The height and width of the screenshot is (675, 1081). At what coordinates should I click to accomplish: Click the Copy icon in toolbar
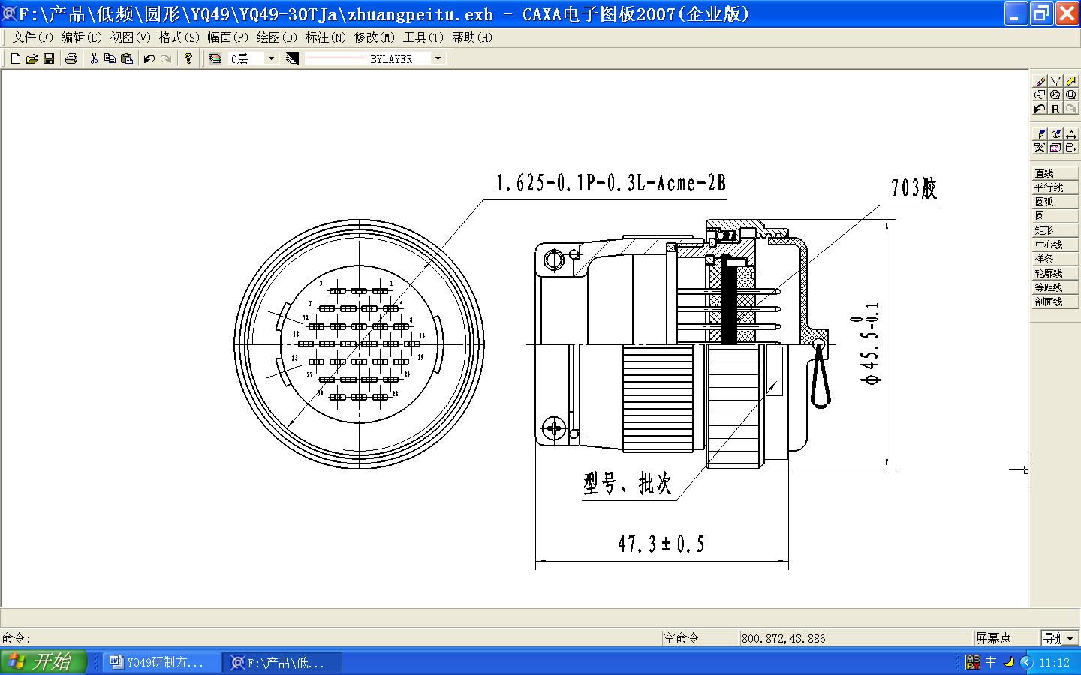click(110, 58)
